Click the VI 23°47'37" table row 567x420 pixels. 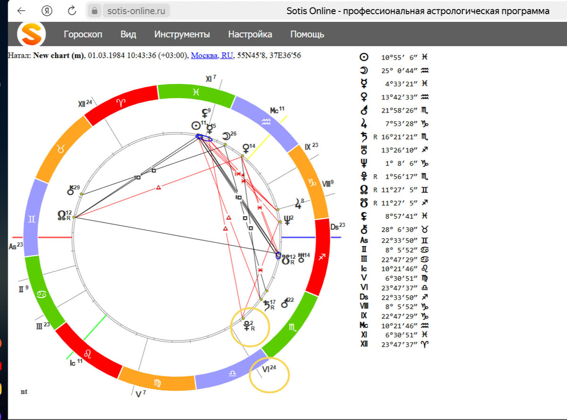(394, 287)
